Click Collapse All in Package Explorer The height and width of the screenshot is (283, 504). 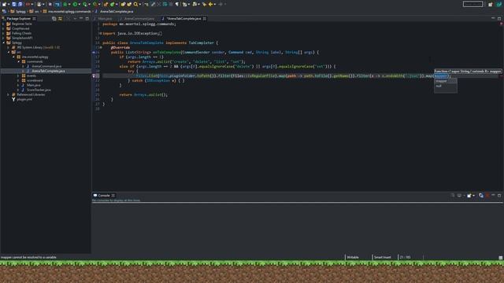(54, 19)
